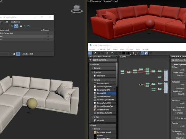
Task: Click the material name field in parameter editor
Action: click(x=179, y=60)
